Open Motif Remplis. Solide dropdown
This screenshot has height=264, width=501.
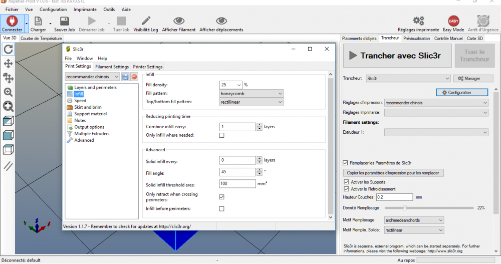tap(414, 230)
